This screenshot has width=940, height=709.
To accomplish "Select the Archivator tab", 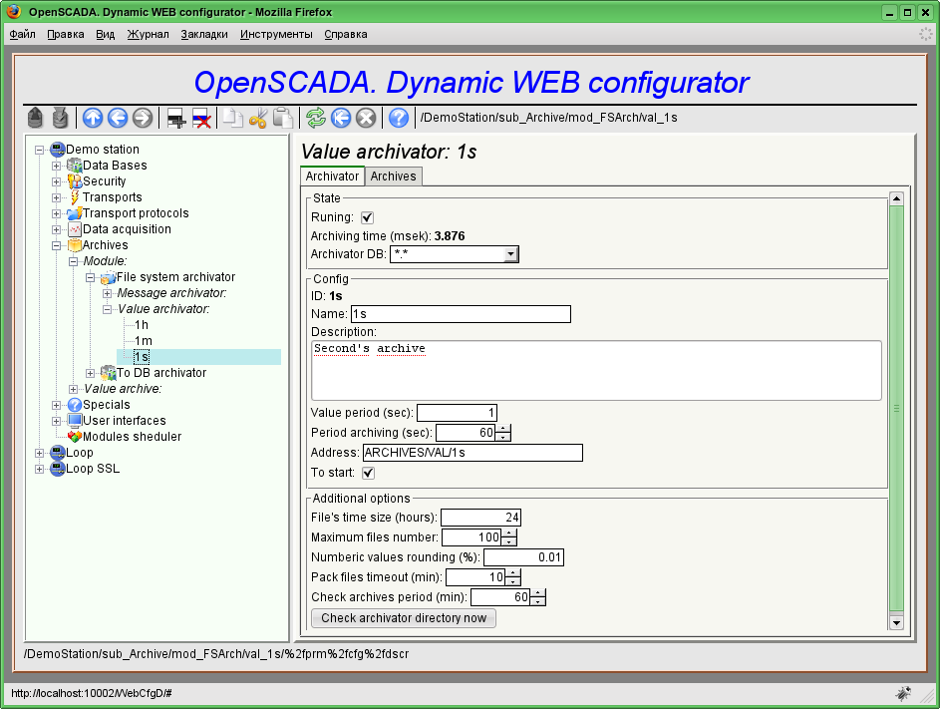I will tap(332, 176).
